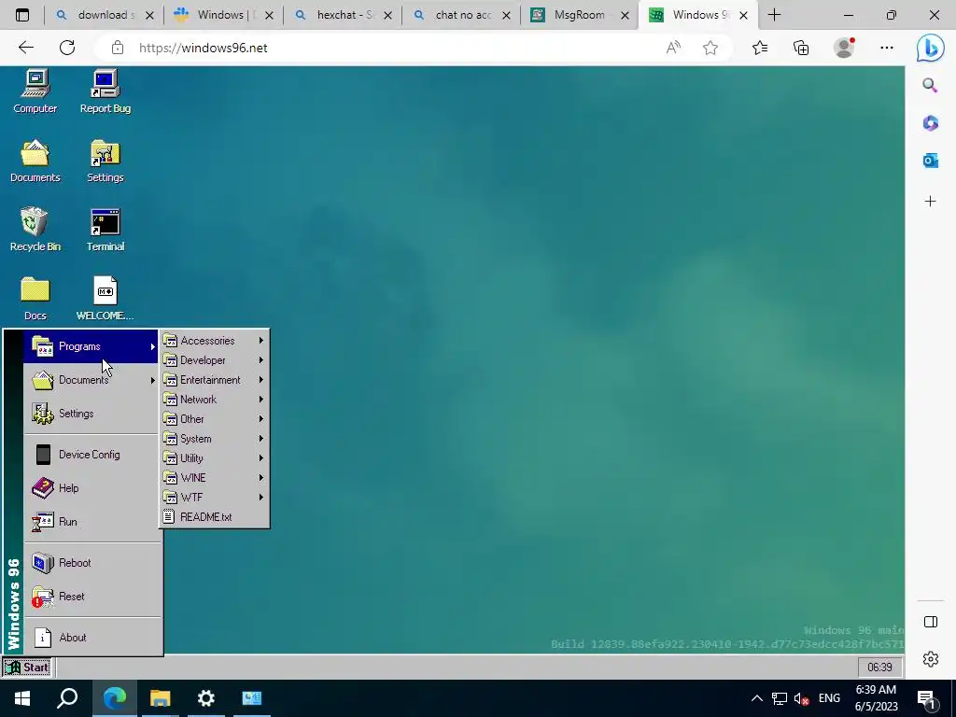This screenshot has width=956, height=717.
Task: Expand the Developer submenu
Action: [214, 360]
